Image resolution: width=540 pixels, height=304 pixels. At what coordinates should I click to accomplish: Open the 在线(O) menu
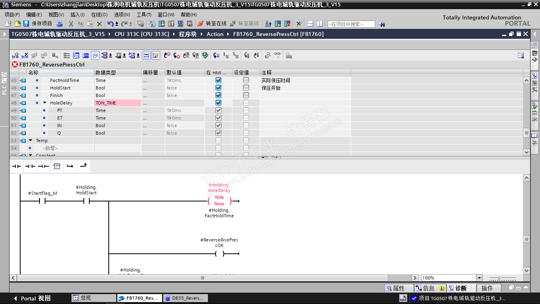pos(99,15)
